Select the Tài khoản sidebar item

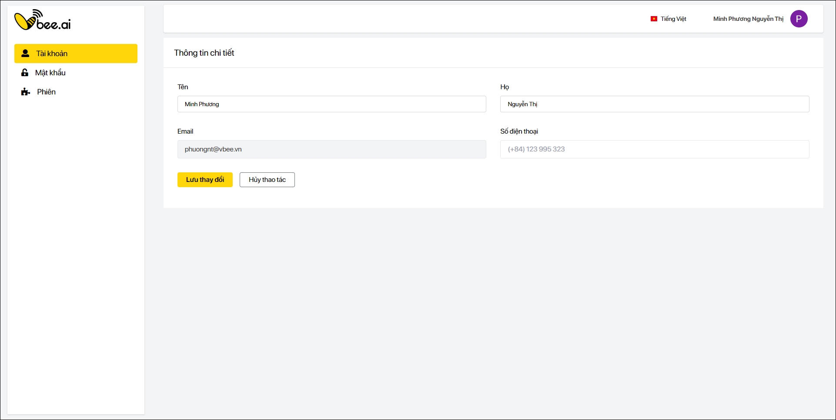(x=76, y=54)
